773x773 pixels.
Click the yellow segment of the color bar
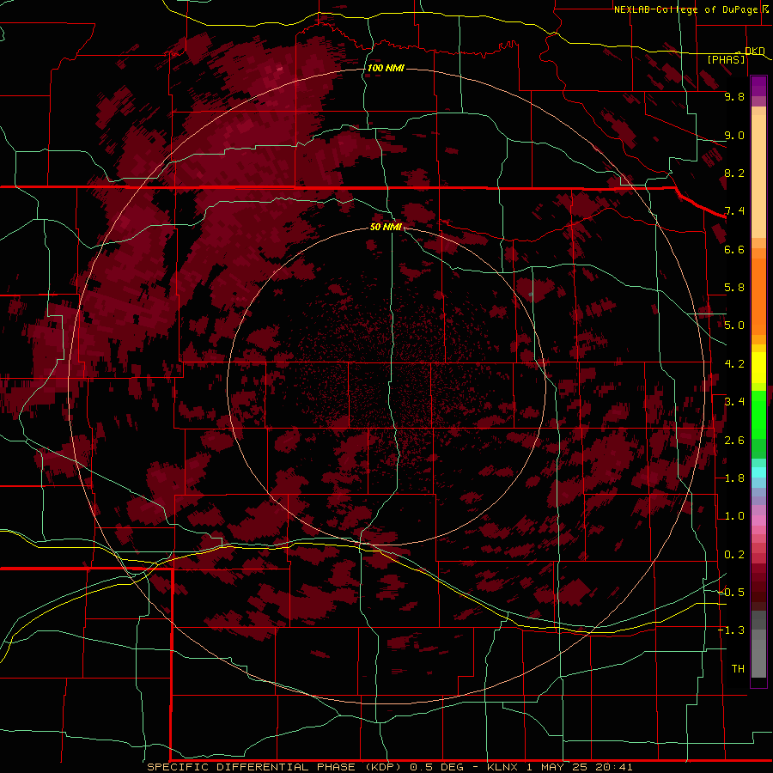[x=758, y=368]
